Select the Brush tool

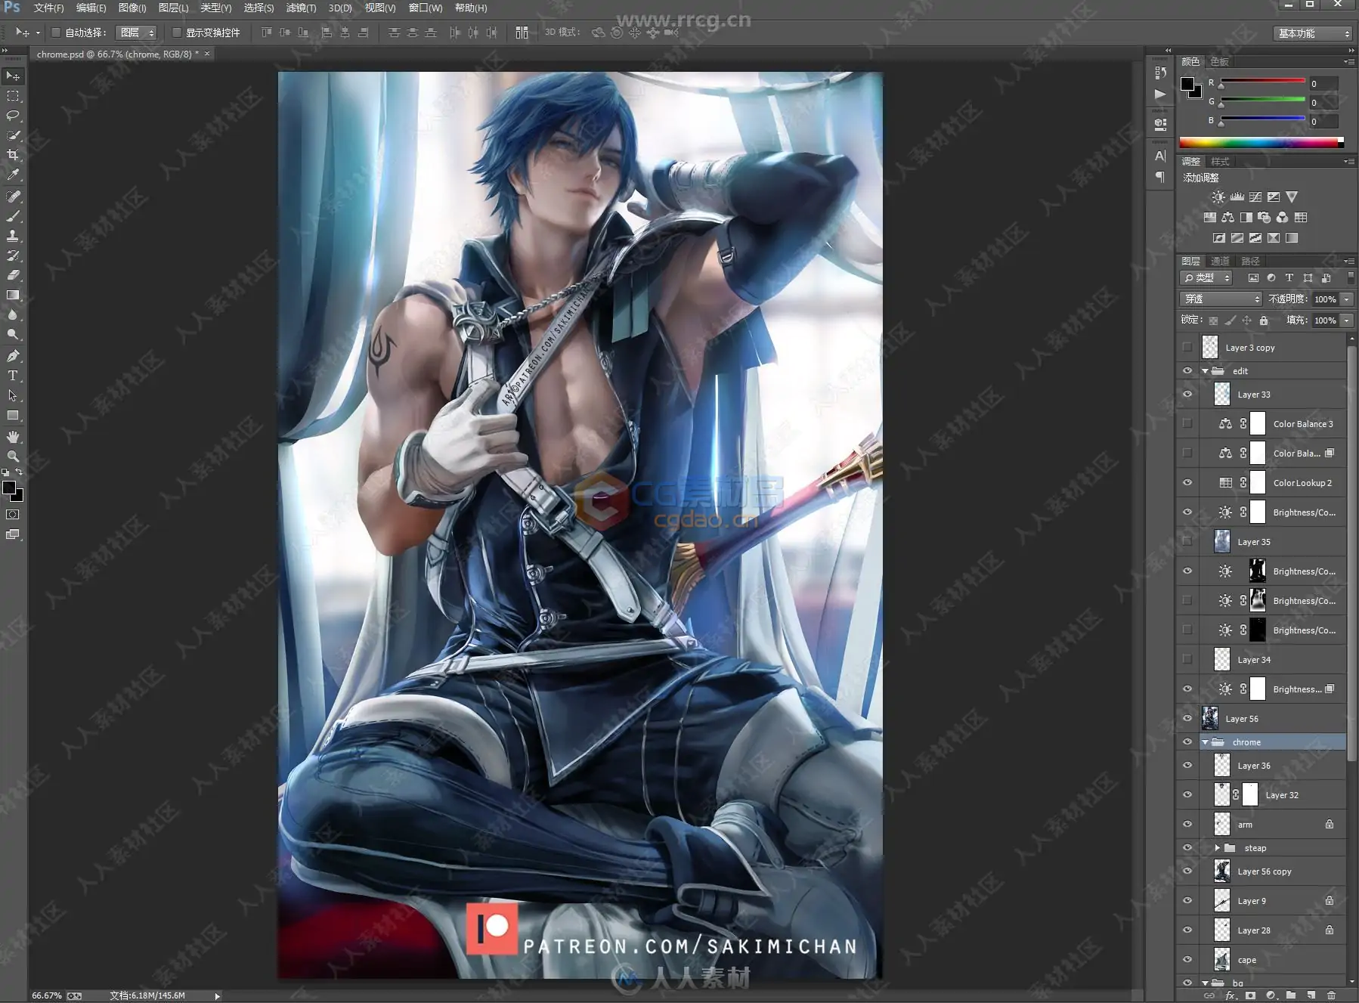pos(13,216)
